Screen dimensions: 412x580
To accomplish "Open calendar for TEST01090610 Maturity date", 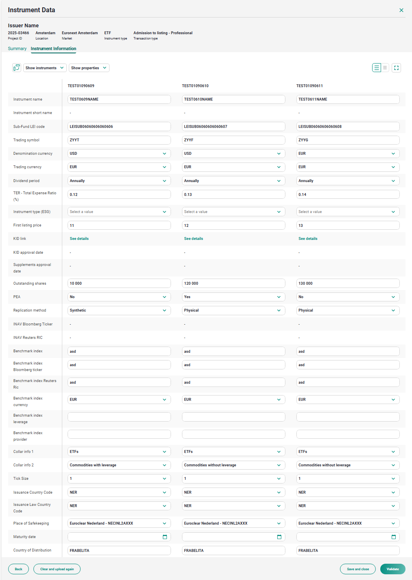I will (x=279, y=537).
